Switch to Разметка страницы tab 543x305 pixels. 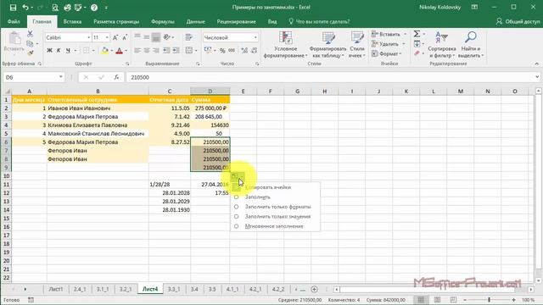click(116, 21)
